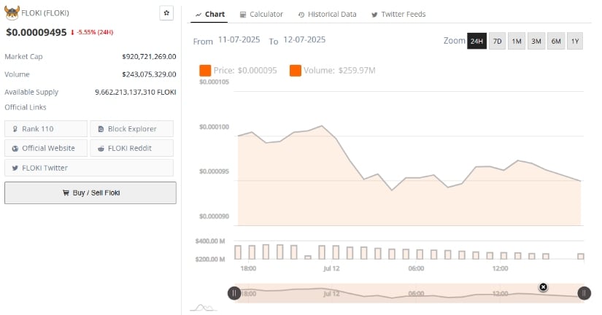Select the 1Y zoom range
Image resolution: width=602 pixels, height=315 pixels.
coord(575,41)
